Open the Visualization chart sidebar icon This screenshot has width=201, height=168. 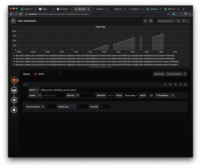click(14, 90)
